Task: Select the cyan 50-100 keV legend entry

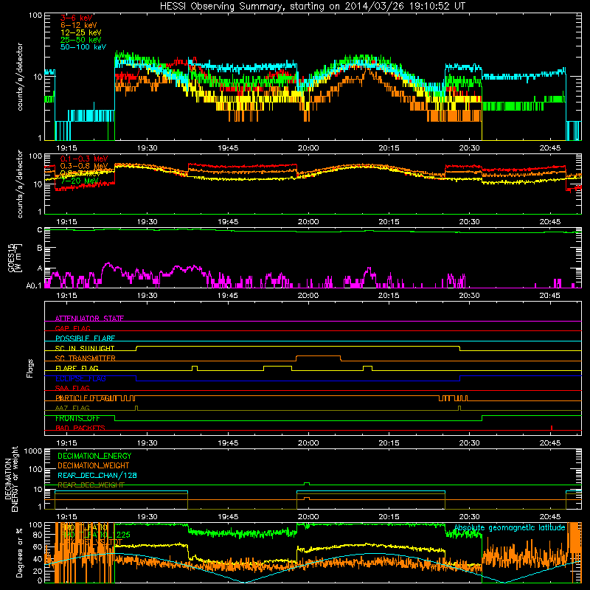Action: 83,47
